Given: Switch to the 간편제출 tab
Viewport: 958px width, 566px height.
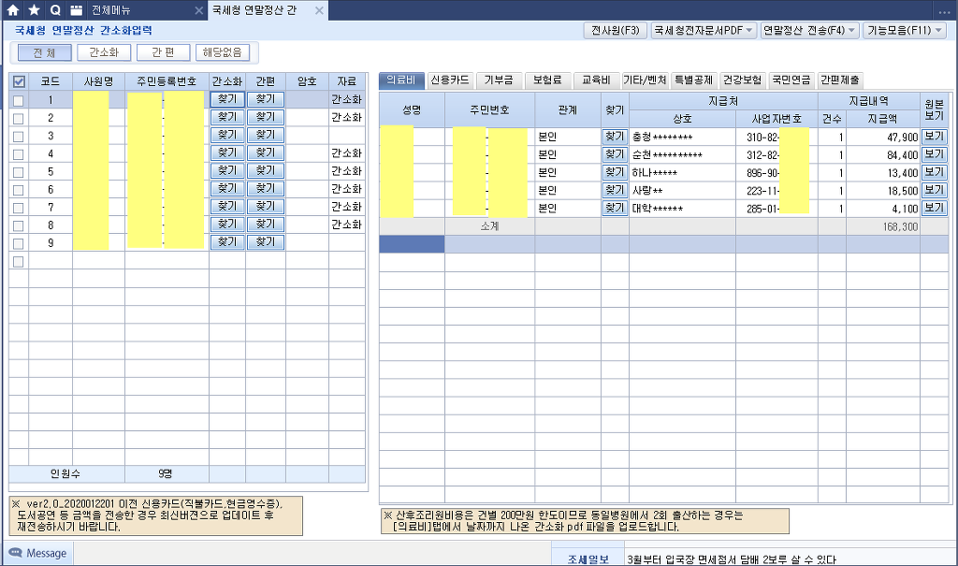Looking at the screenshot, I should coord(840,80).
